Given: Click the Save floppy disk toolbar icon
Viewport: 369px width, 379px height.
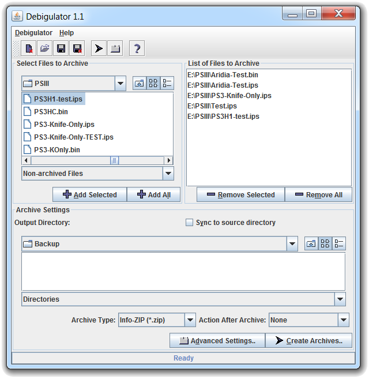Looking at the screenshot, I should coord(61,48).
